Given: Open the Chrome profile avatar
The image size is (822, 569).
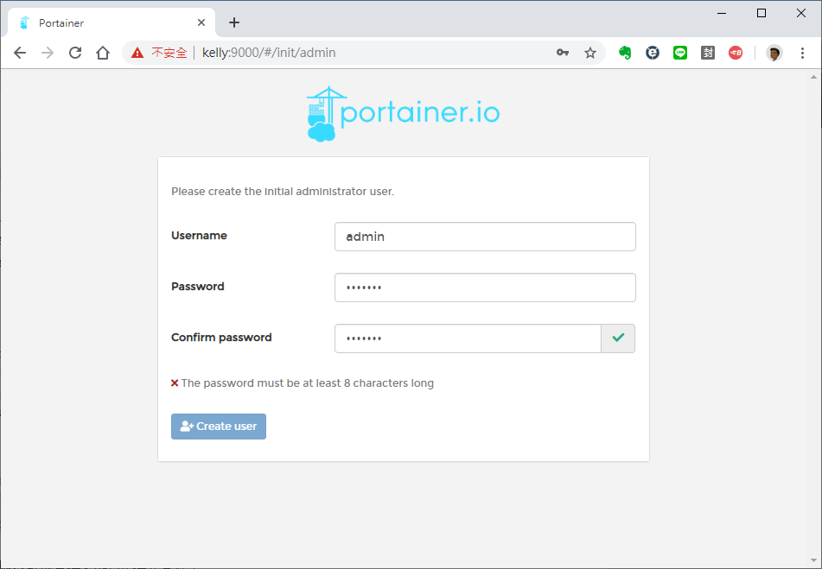Looking at the screenshot, I should [x=774, y=53].
